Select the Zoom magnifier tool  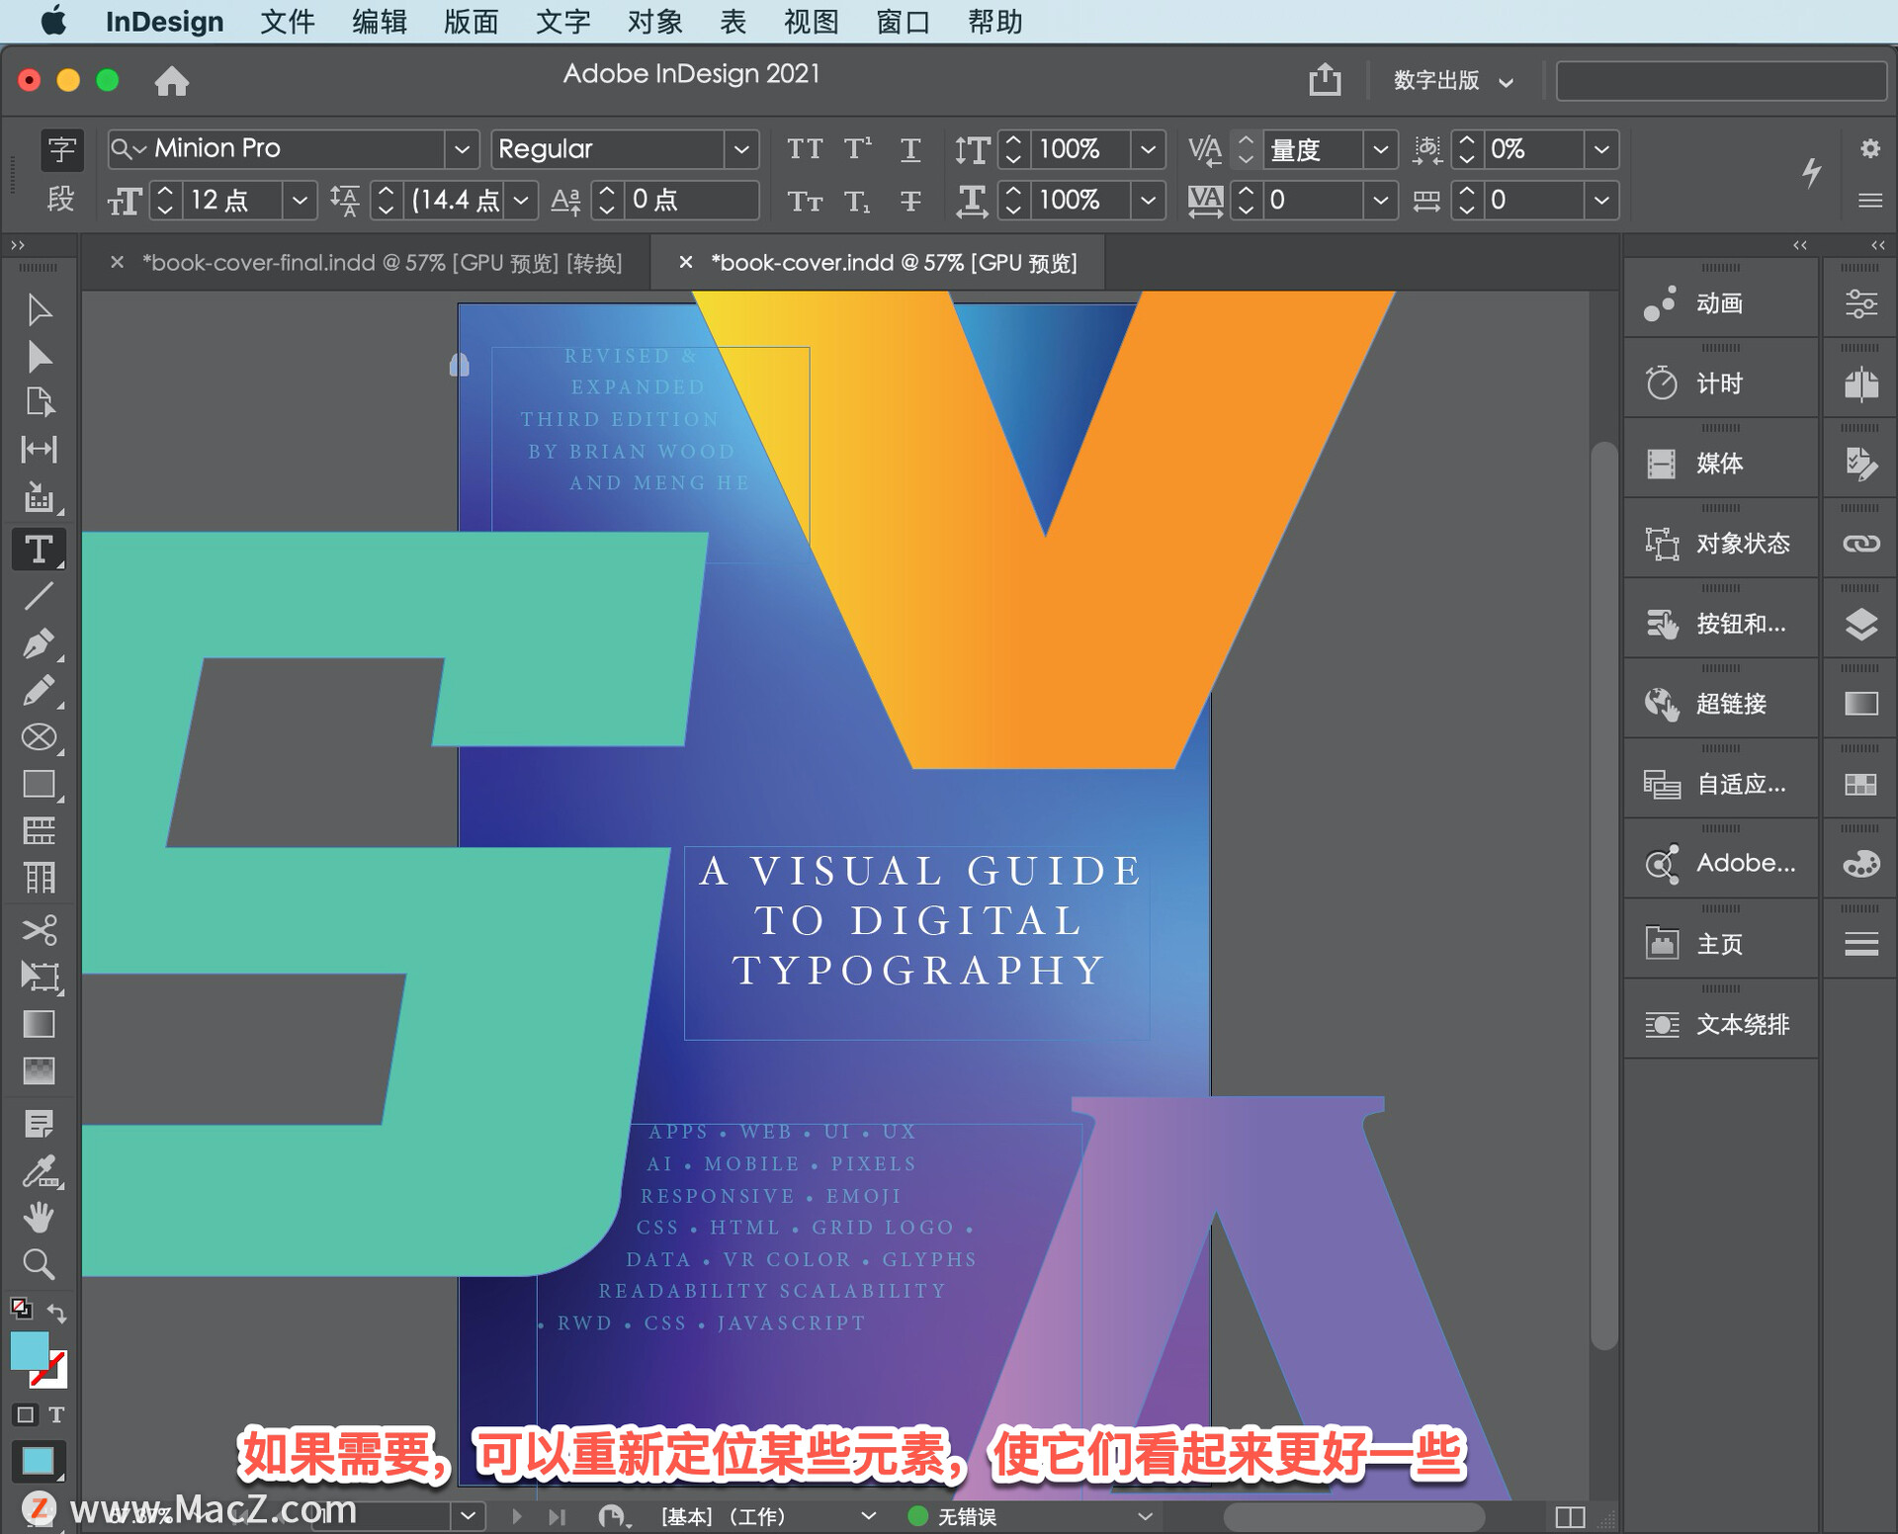39,1264
